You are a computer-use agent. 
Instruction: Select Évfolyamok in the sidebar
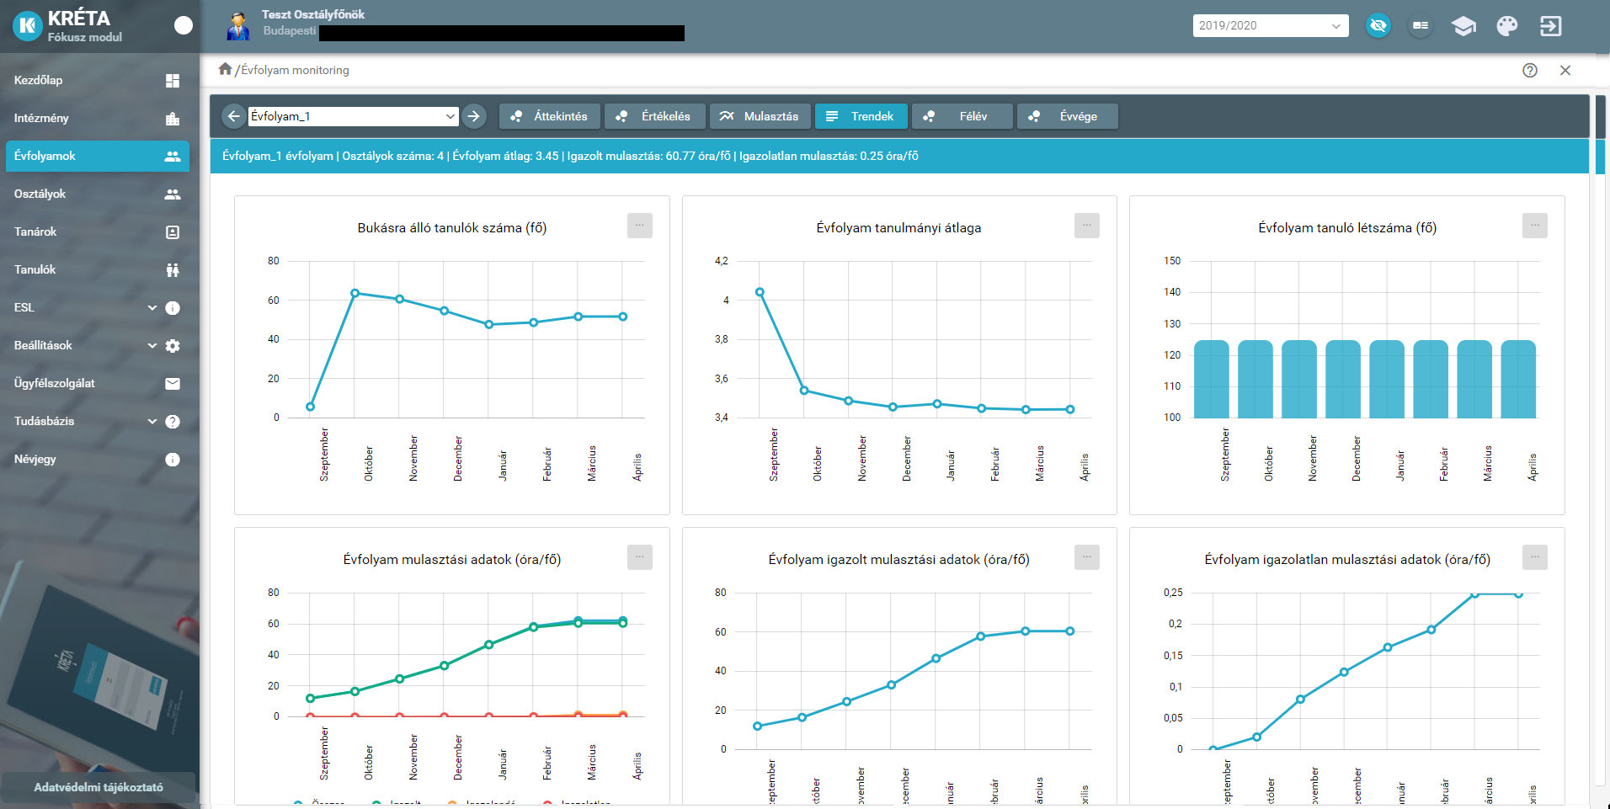tap(98, 157)
